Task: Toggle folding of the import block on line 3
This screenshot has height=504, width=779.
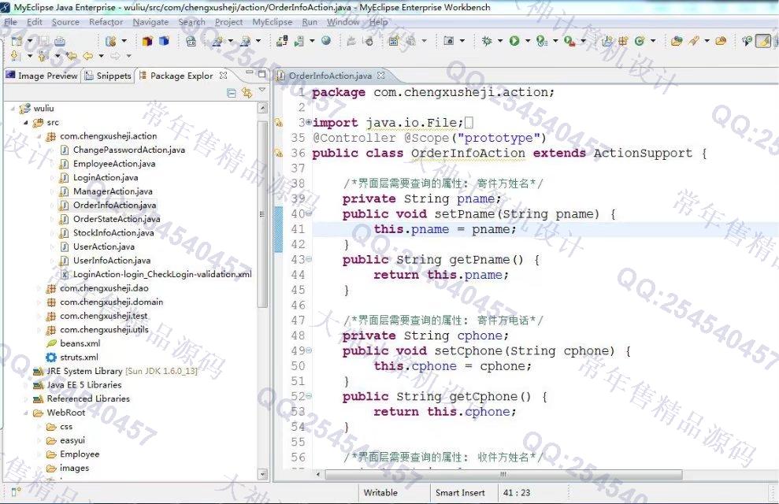Action: 309,122
